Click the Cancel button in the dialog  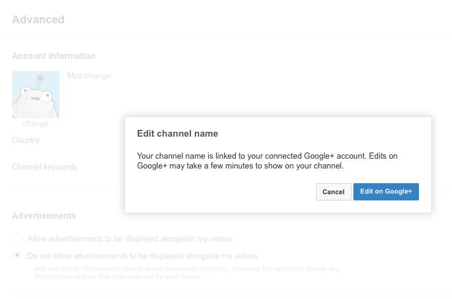(x=333, y=192)
